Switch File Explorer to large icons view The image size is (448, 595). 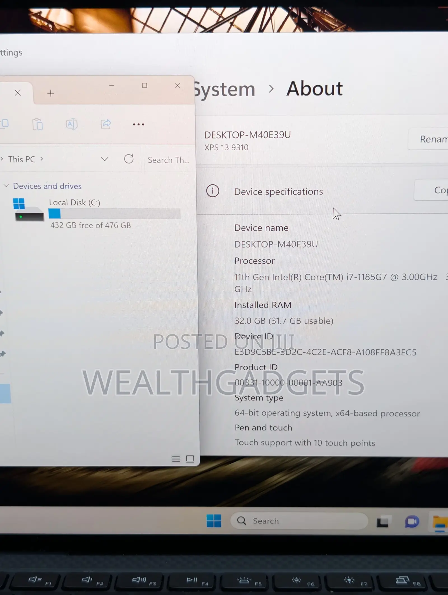point(190,459)
